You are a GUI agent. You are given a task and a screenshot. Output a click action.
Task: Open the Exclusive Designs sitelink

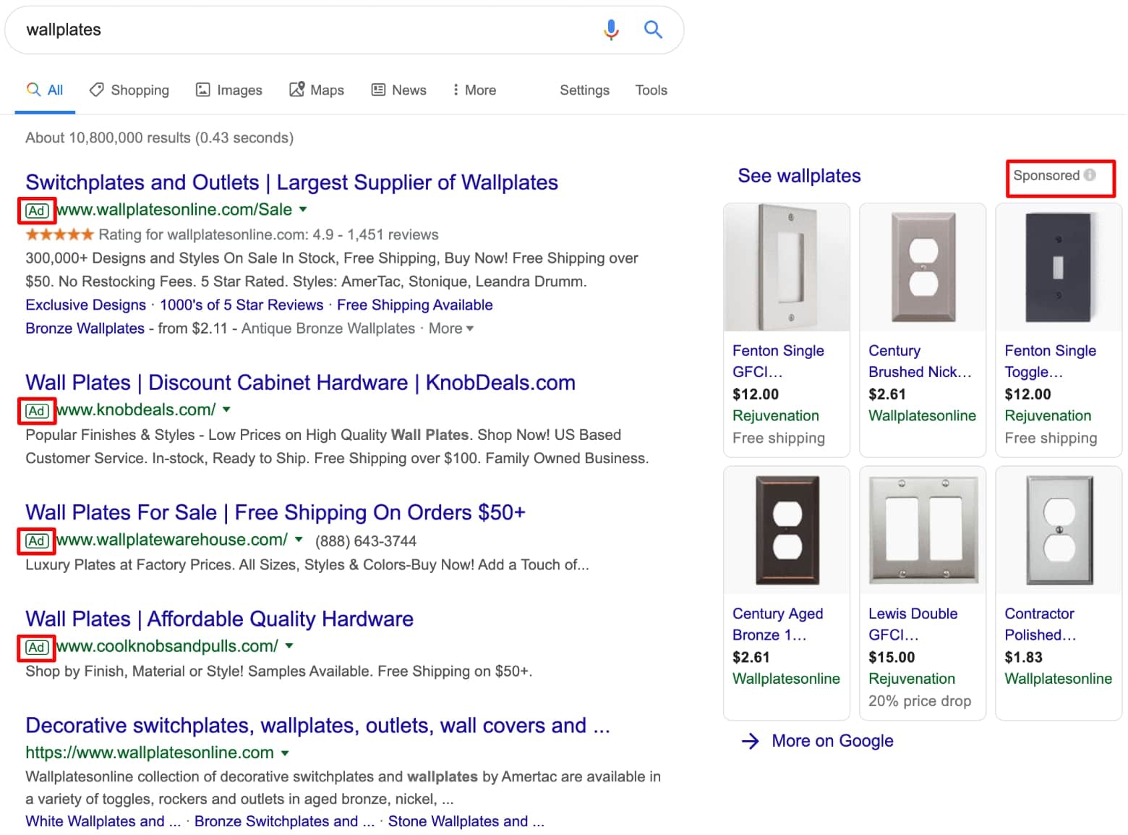(x=85, y=305)
